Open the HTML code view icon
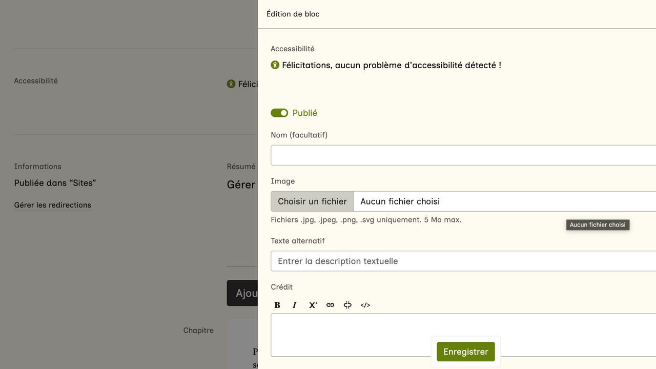The width and height of the screenshot is (656, 369). tap(365, 305)
